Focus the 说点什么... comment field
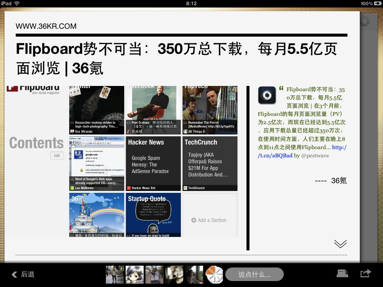 pos(254,275)
